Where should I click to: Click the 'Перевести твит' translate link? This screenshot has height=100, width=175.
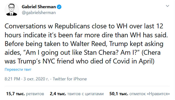tap(17, 69)
